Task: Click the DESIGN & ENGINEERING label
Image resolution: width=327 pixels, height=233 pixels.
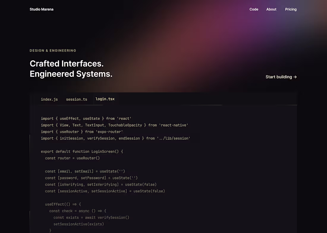Action: 53,50
